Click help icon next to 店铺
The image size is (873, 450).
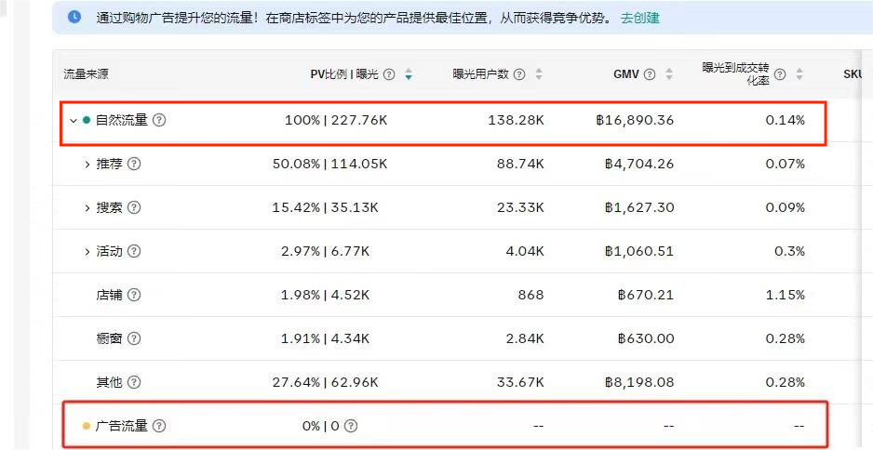(x=134, y=295)
